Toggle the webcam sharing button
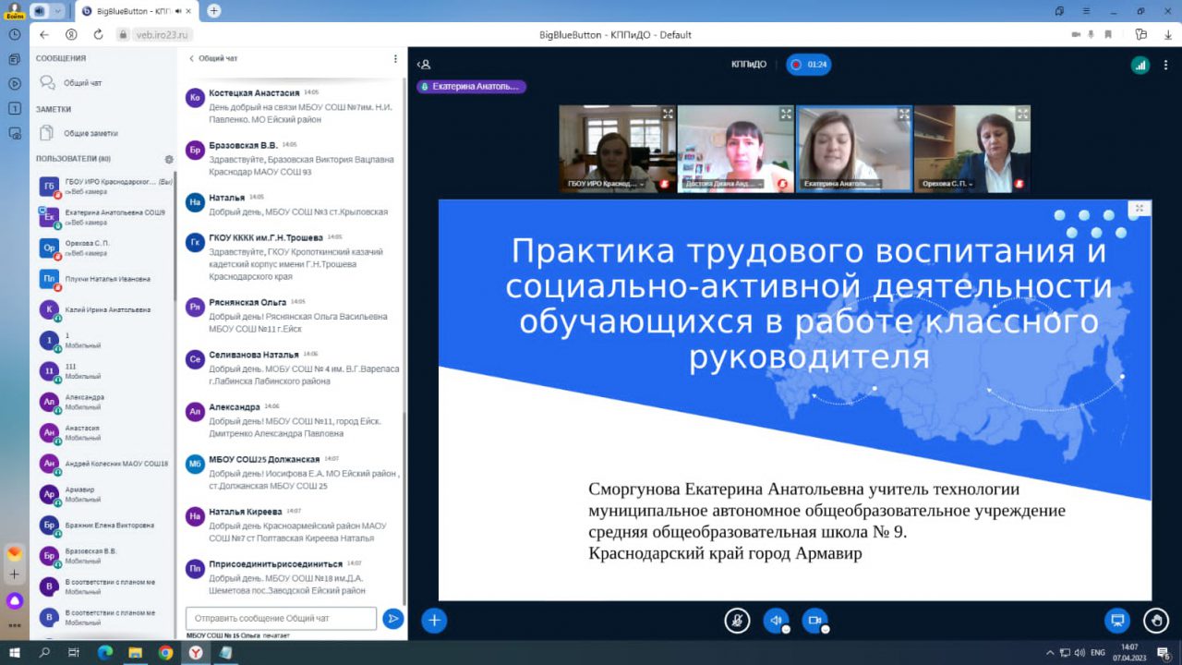Screen dimensions: 1182x665 814,621
